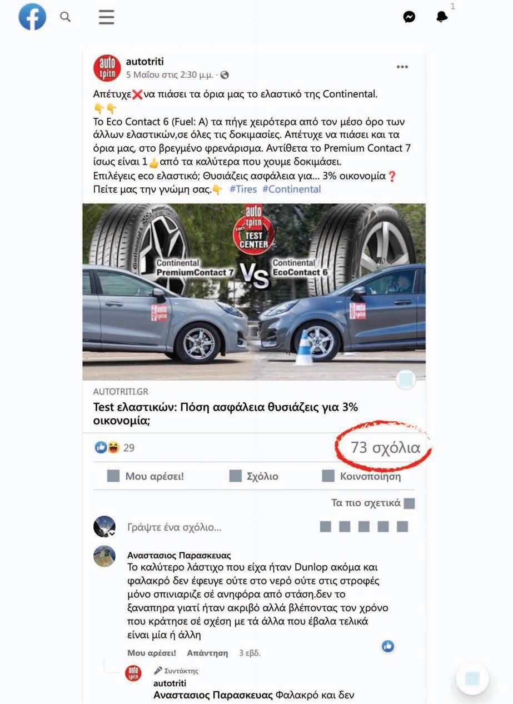Click the Facebook logo icon
This screenshot has width=513, height=704.
pyautogui.click(x=32, y=17)
